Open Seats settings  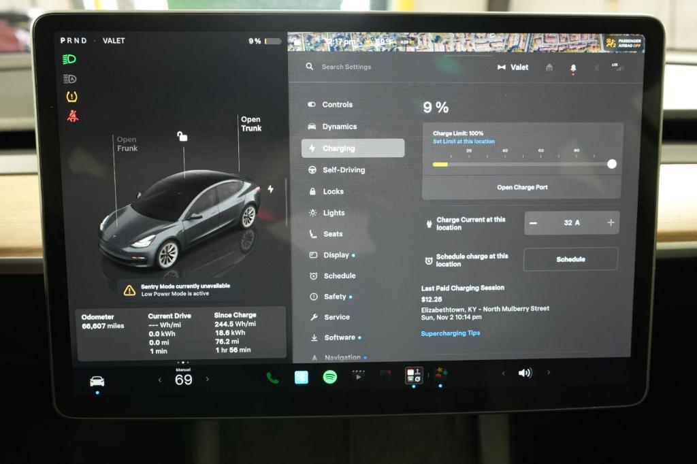[326, 234]
